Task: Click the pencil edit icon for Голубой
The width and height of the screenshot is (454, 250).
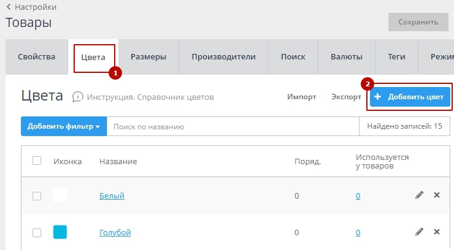Action: click(419, 232)
